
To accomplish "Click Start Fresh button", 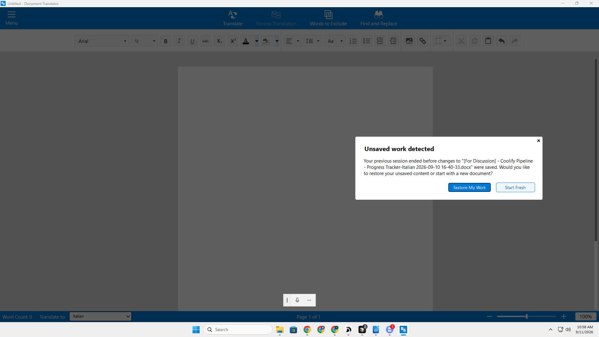I will (515, 188).
